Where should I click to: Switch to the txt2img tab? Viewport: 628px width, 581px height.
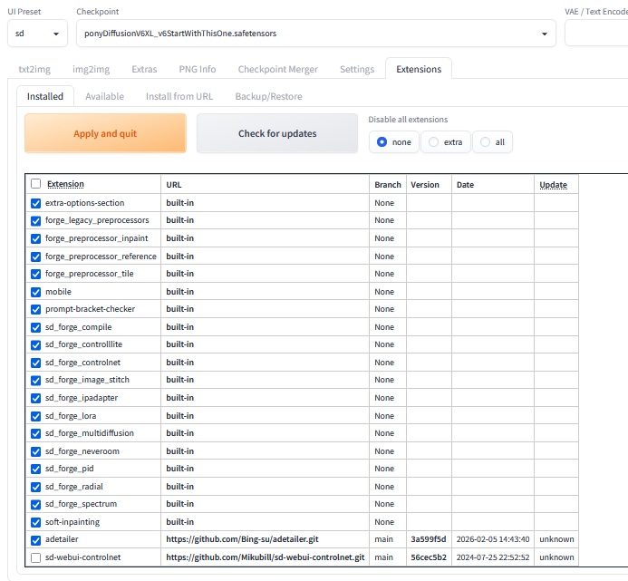pyautogui.click(x=34, y=69)
